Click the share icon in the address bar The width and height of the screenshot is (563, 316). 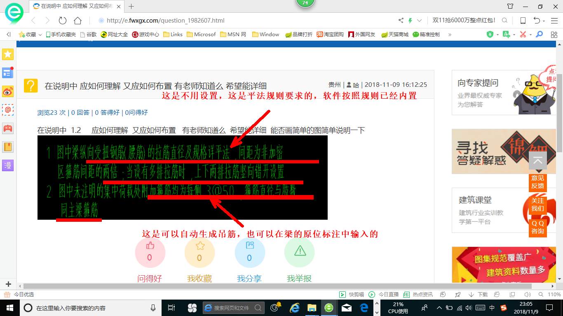click(x=401, y=21)
